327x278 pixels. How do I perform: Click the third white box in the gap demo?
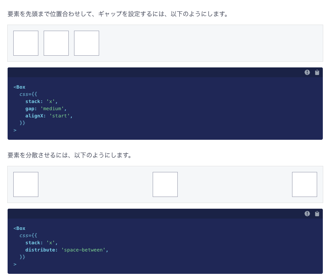point(86,43)
